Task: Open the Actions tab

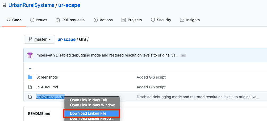Action: (x=103, y=20)
